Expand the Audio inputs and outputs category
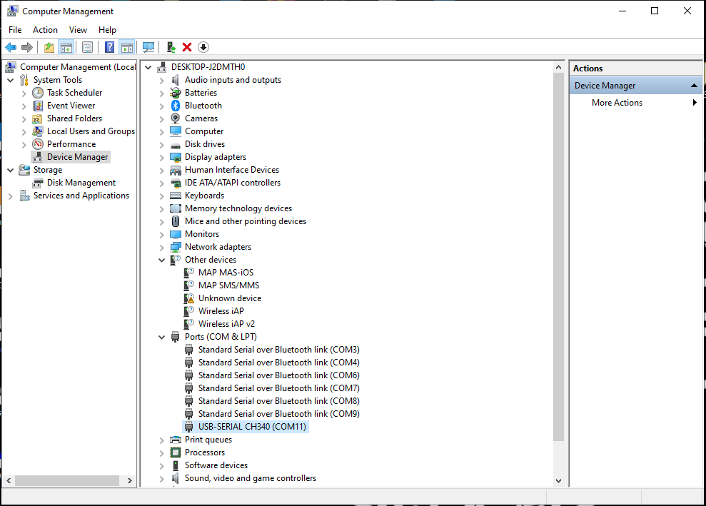 (x=161, y=81)
